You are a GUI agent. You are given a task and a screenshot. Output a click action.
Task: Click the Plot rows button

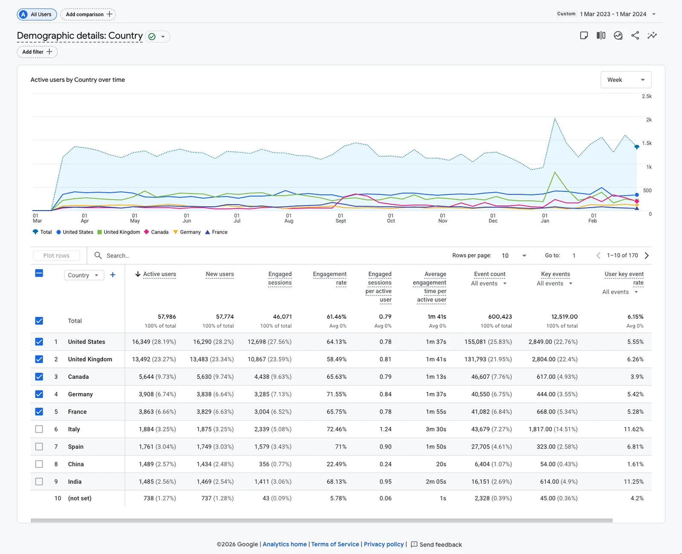[56, 255]
